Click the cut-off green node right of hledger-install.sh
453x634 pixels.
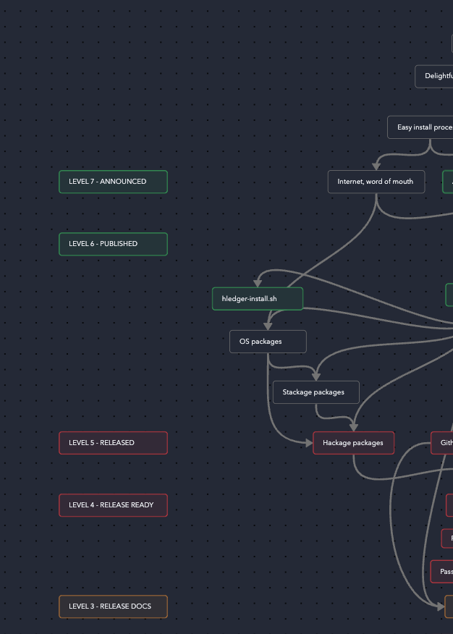449,295
